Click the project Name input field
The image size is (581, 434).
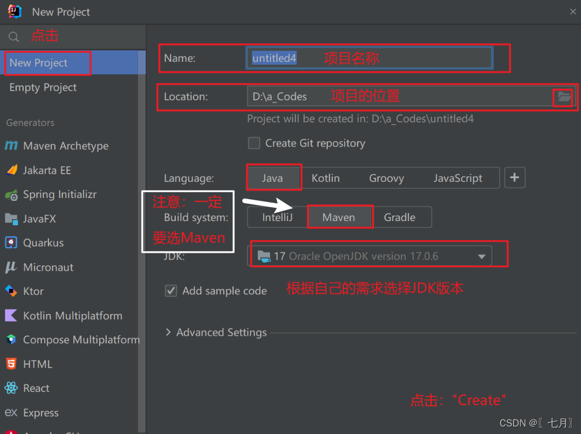tap(369, 58)
